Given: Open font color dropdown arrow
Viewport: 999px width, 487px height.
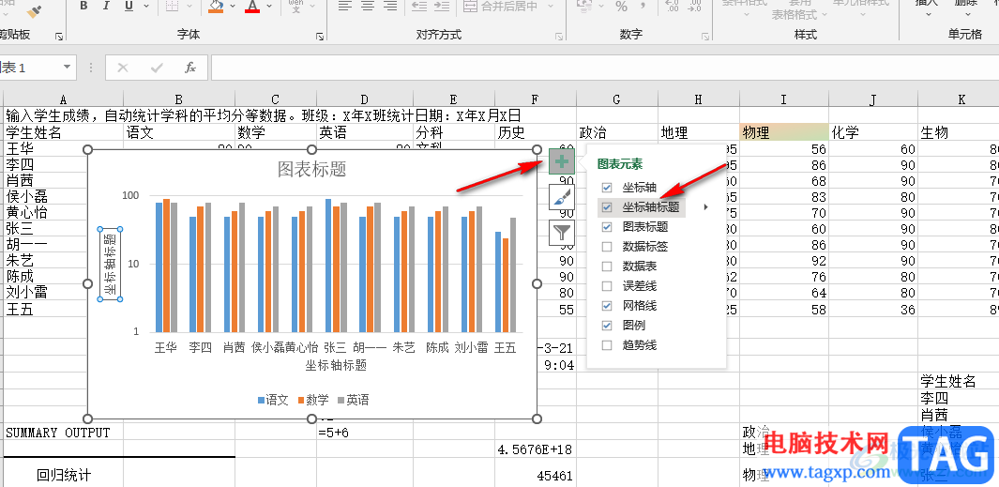Looking at the screenshot, I should pyautogui.click(x=269, y=7).
